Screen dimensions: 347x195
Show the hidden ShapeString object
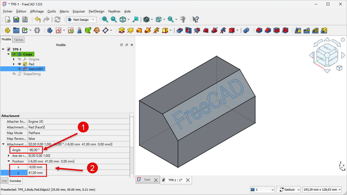coord(14,74)
